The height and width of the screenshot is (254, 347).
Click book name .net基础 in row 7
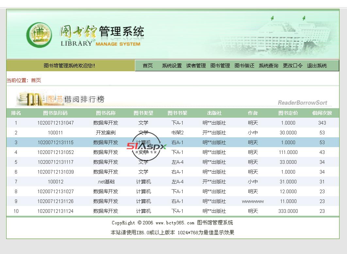click(106, 182)
